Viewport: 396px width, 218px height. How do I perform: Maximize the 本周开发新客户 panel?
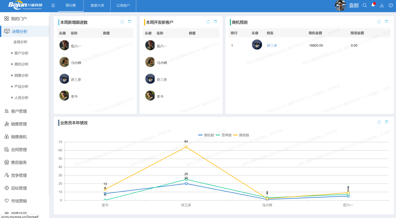pos(215,22)
